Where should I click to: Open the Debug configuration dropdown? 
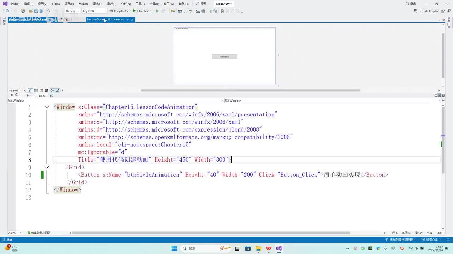[72, 11]
